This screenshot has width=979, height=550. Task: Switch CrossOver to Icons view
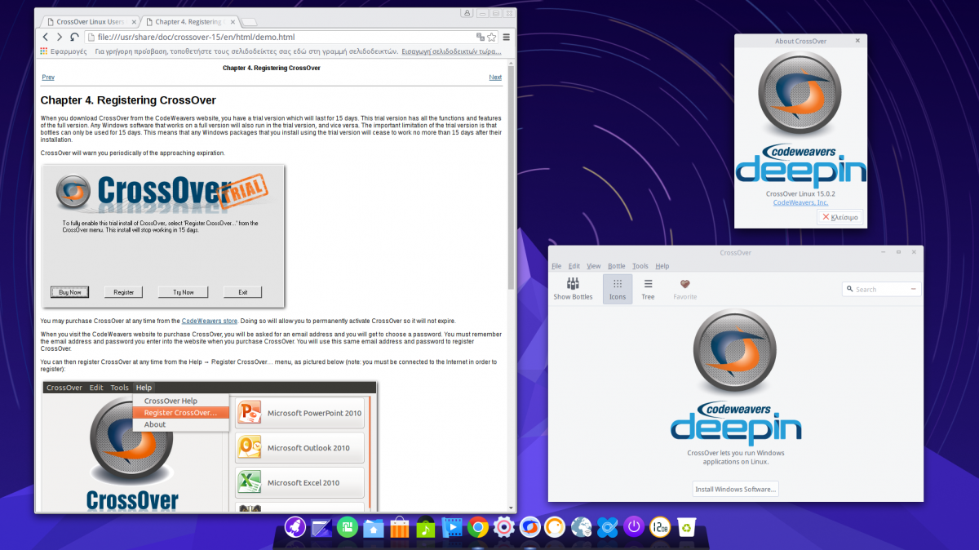618,288
